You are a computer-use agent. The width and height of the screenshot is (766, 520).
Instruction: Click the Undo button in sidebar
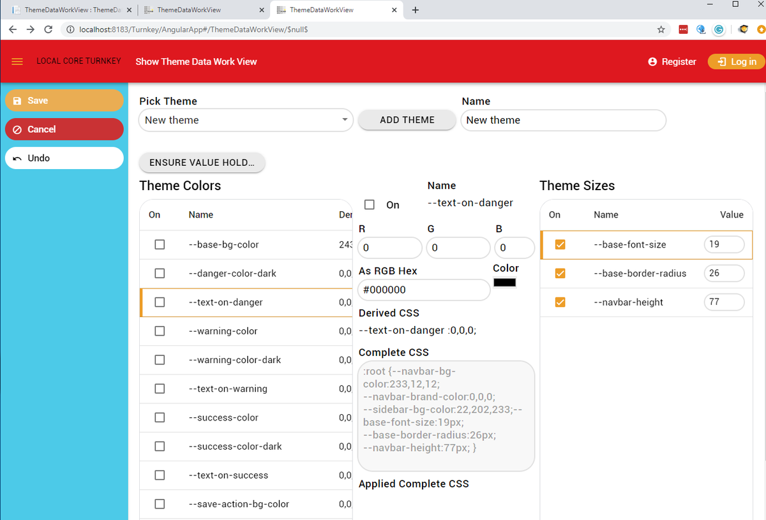click(x=64, y=158)
